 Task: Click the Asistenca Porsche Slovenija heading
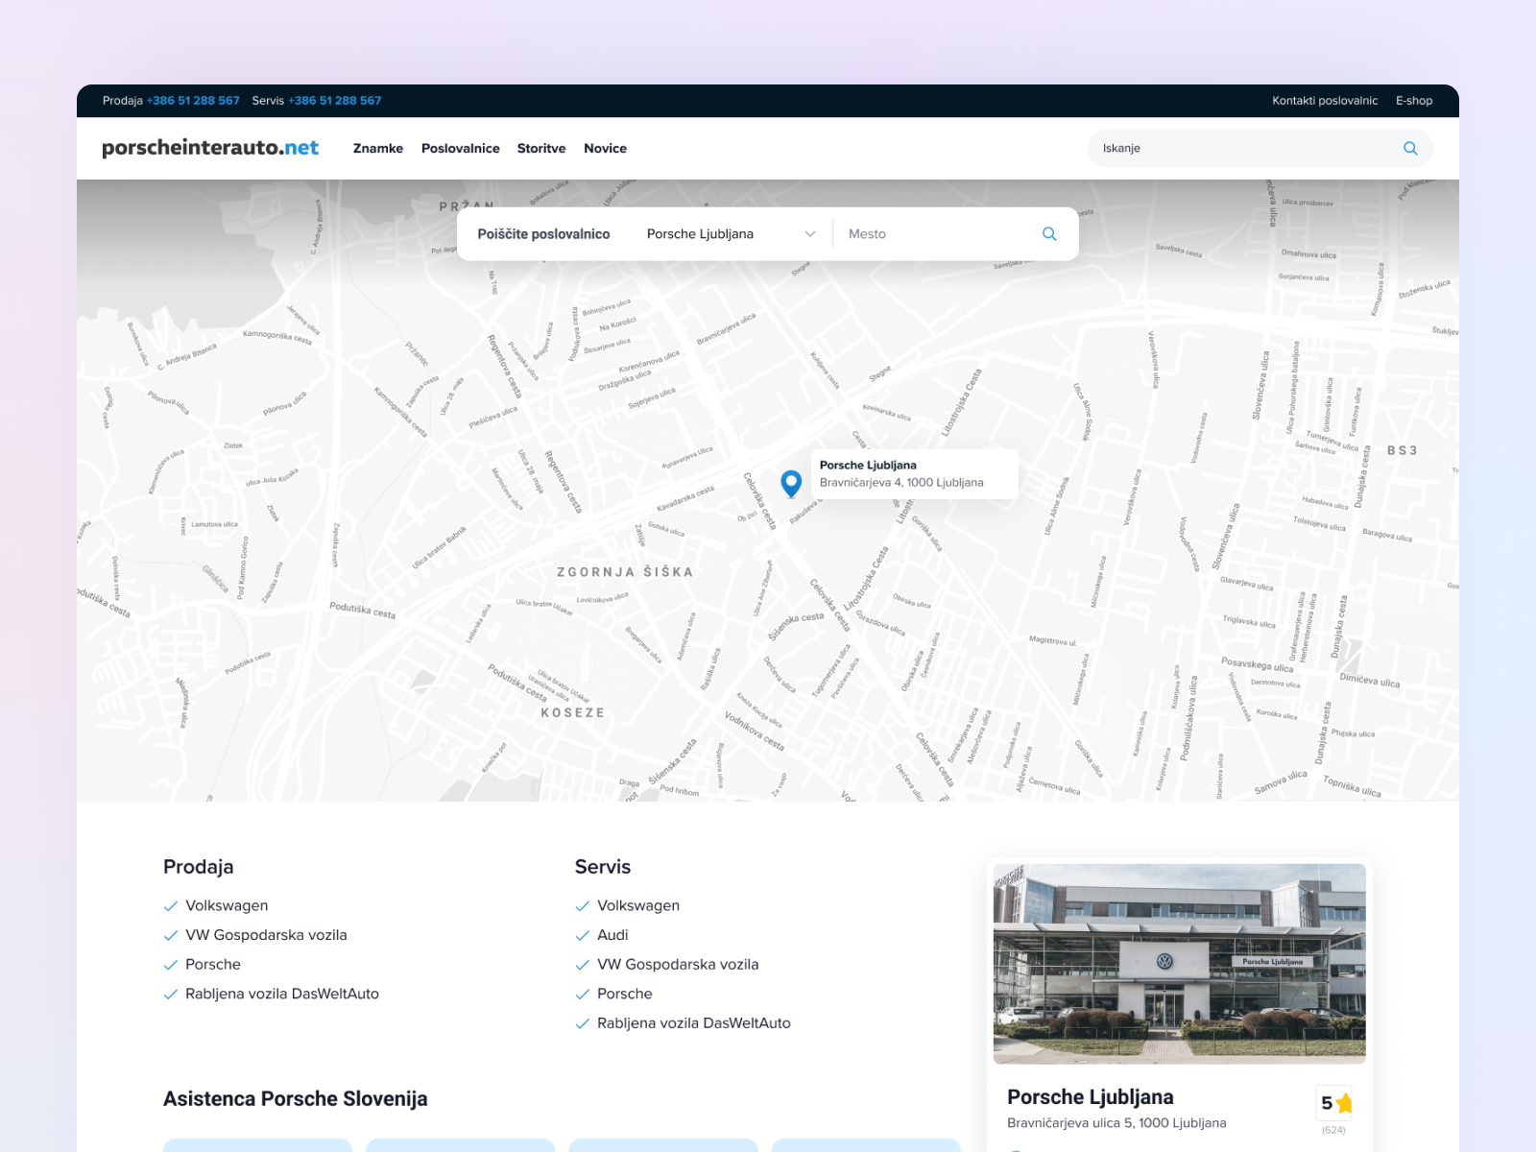(296, 1099)
